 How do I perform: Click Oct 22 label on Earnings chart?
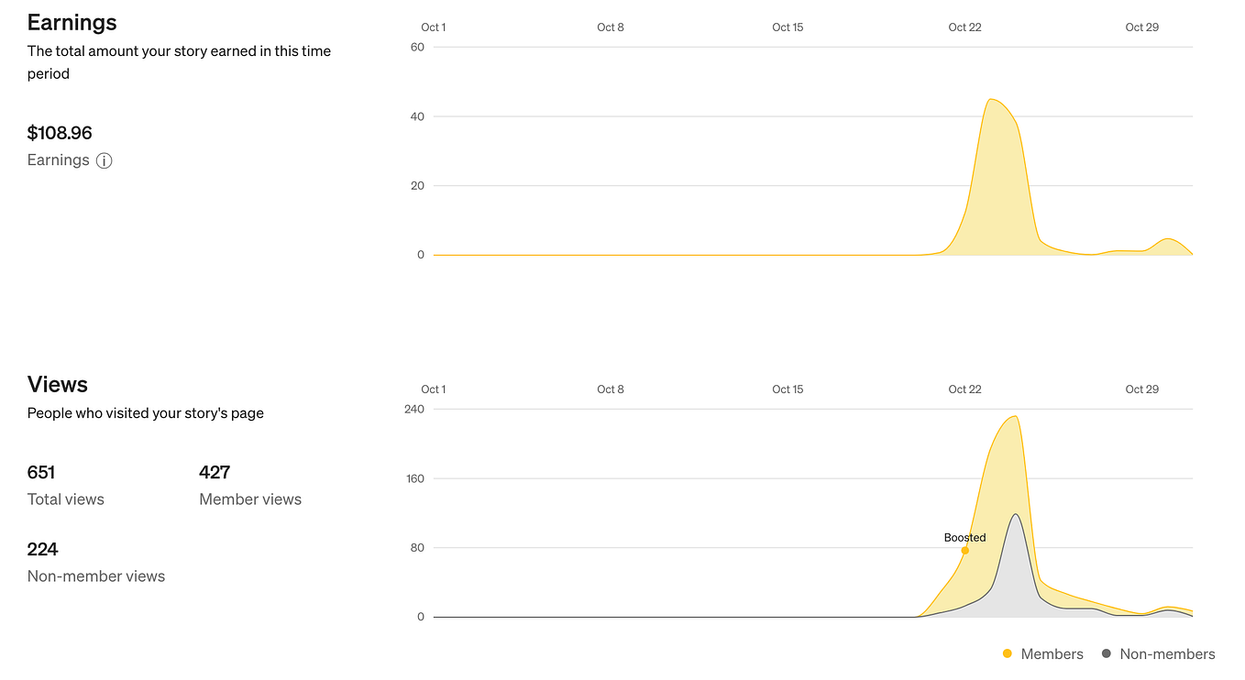(964, 27)
